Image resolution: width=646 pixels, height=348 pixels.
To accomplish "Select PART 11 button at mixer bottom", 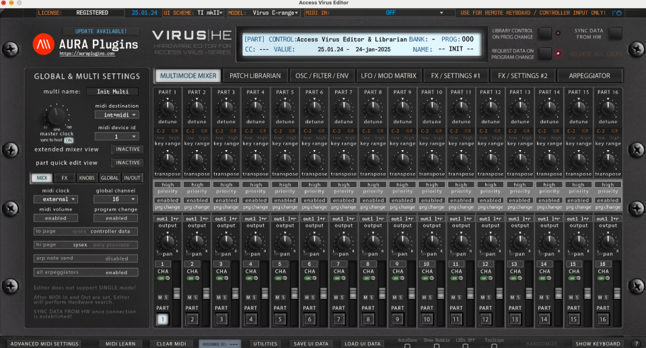I will (456, 319).
